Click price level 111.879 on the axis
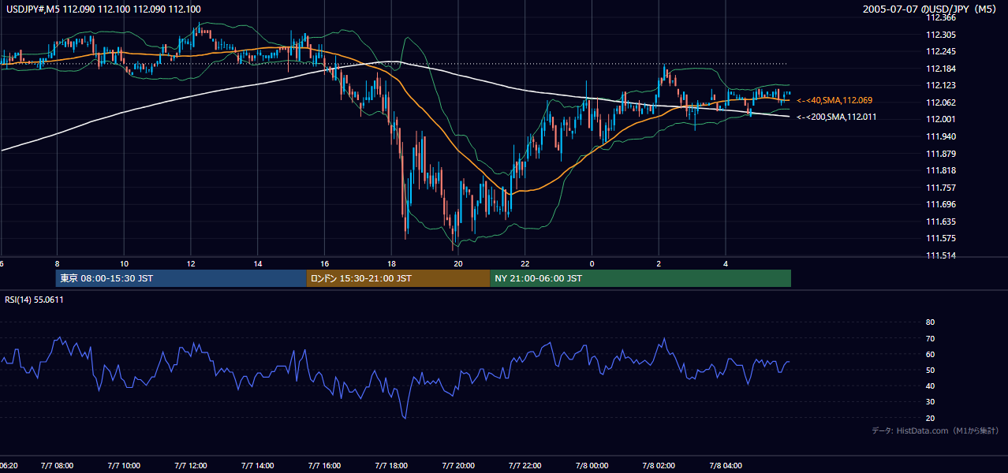This screenshot has width=1008, height=473. coord(941,154)
